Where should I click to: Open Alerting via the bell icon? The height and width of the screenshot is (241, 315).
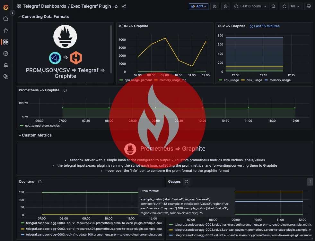pyautogui.click(x=6, y=65)
